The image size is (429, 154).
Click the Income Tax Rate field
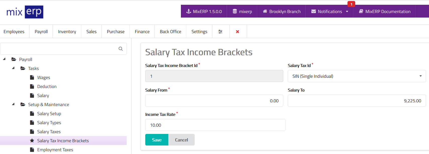[215, 125]
